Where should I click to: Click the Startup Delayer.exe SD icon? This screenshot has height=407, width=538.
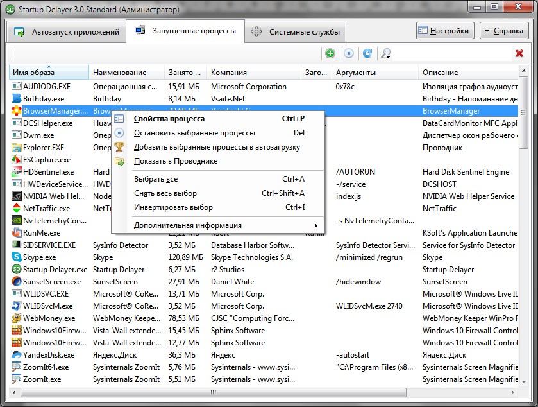pos(17,269)
